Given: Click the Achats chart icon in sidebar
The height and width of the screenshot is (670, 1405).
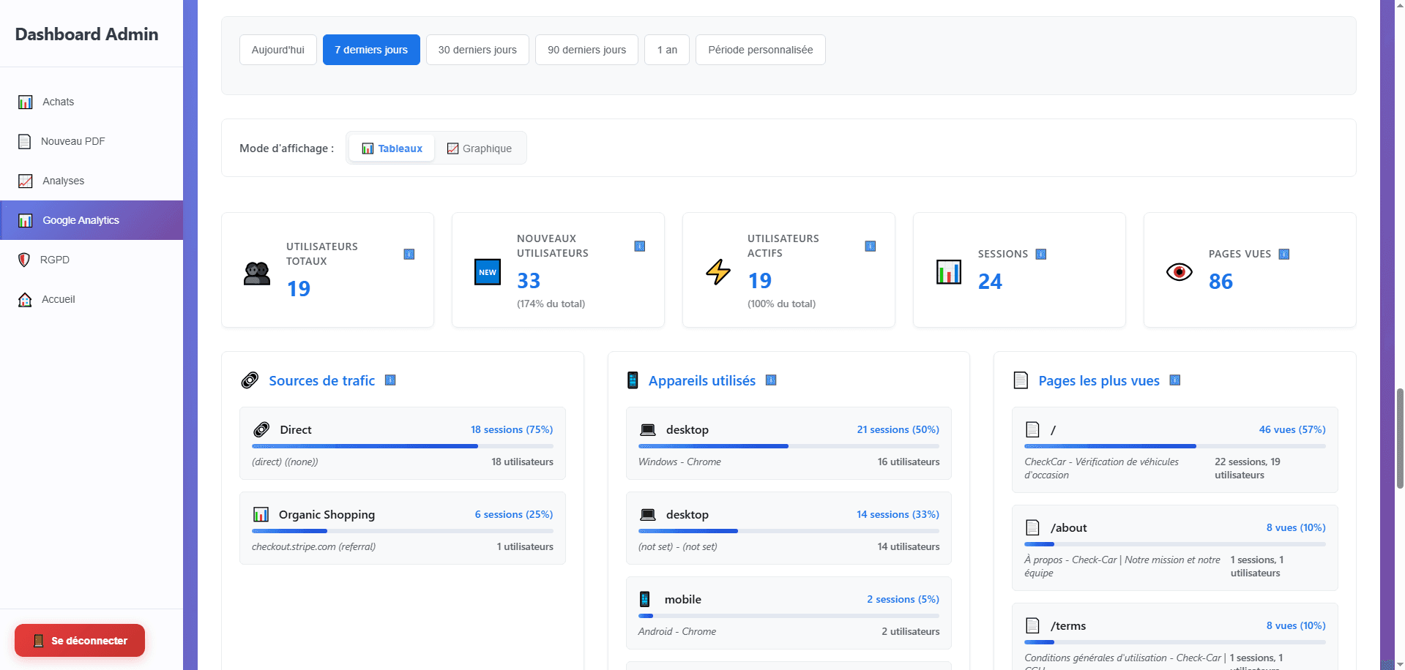Looking at the screenshot, I should tap(26, 102).
